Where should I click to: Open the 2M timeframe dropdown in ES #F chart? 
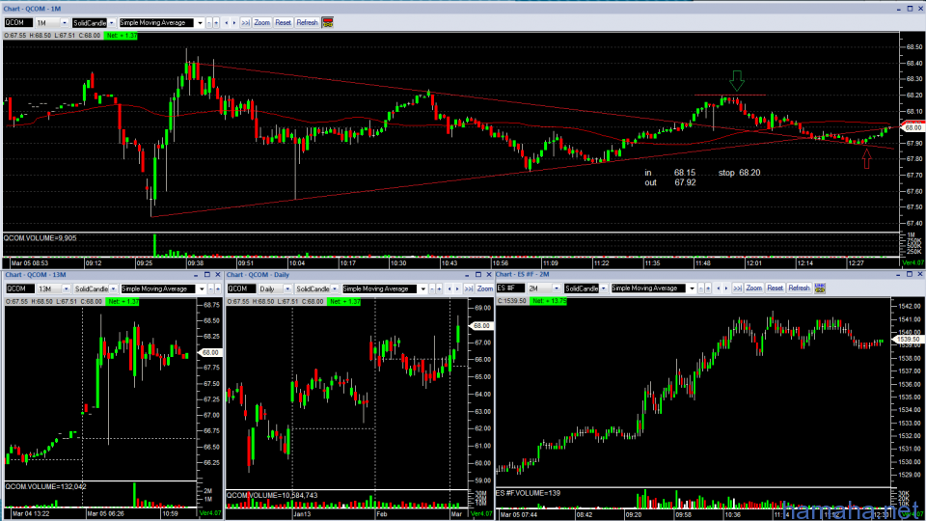[x=557, y=288]
